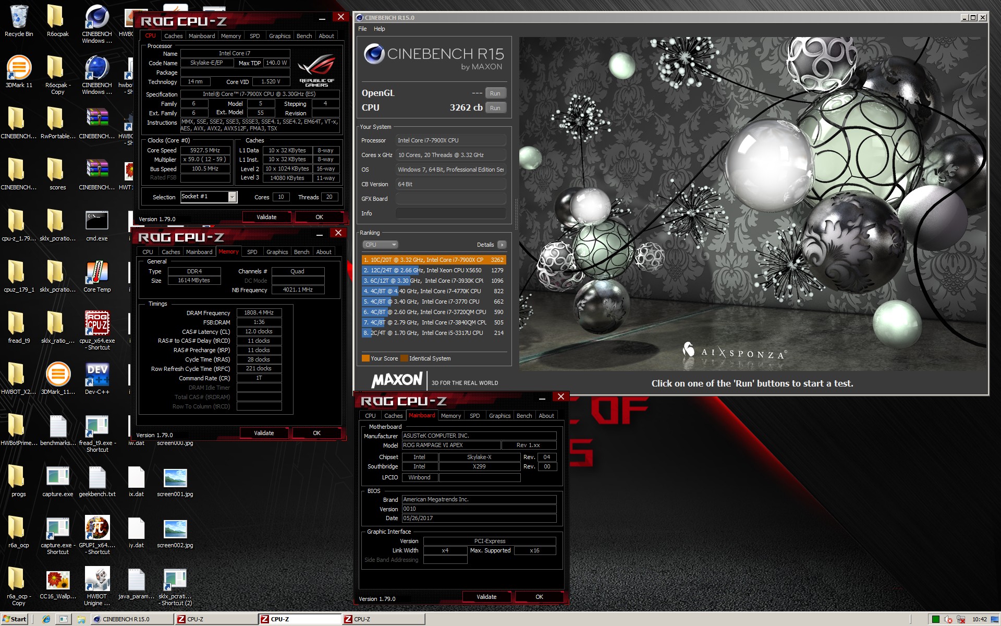Click Validate in the Mainboard CPU-Z window
The width and height of the screenshot is (1001, 626).
[486, 597]
